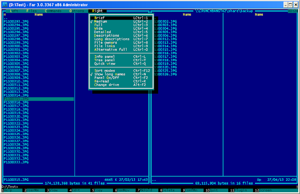Show the Tree panel
300x194 pixels.
pos(121,60)
